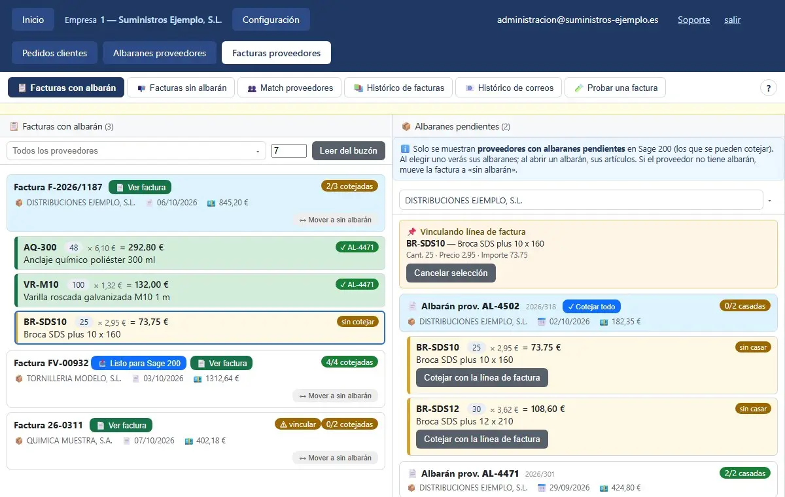Click Cotejar todo on AL-4502
This screenshot has width=785, height=497.
coord(591,306)
